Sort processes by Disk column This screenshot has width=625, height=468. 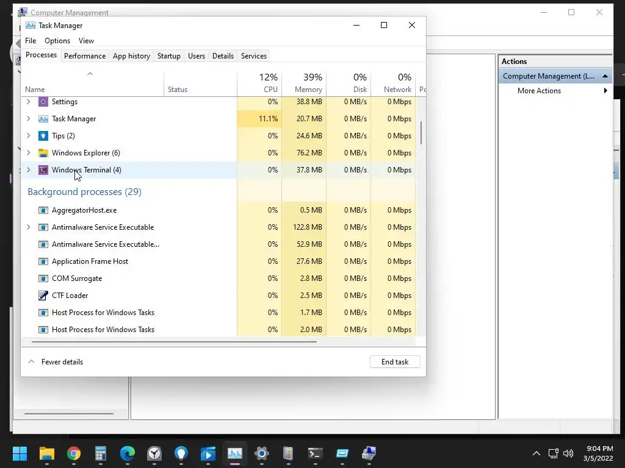(x=349, y=83)
